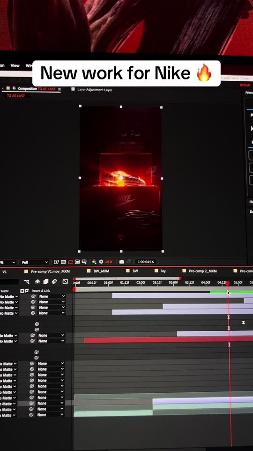Open the No Matte dropdown on top layer row

[9, 296]
